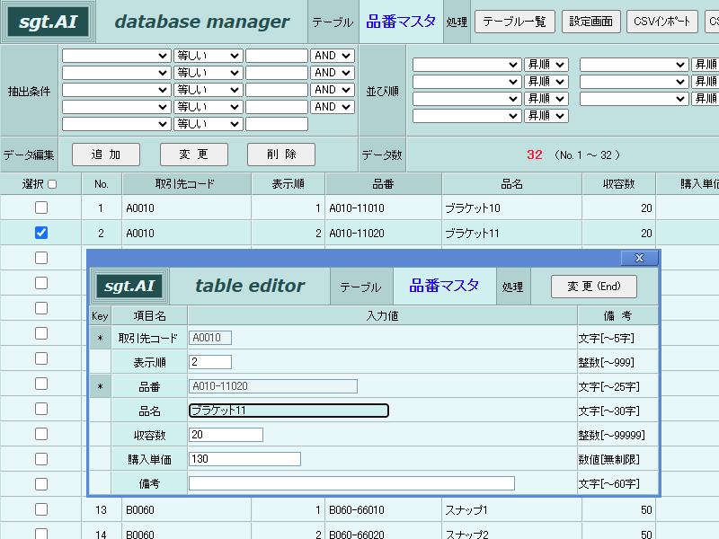Click the sgt.AI logo in table editor

pos(129,286)
